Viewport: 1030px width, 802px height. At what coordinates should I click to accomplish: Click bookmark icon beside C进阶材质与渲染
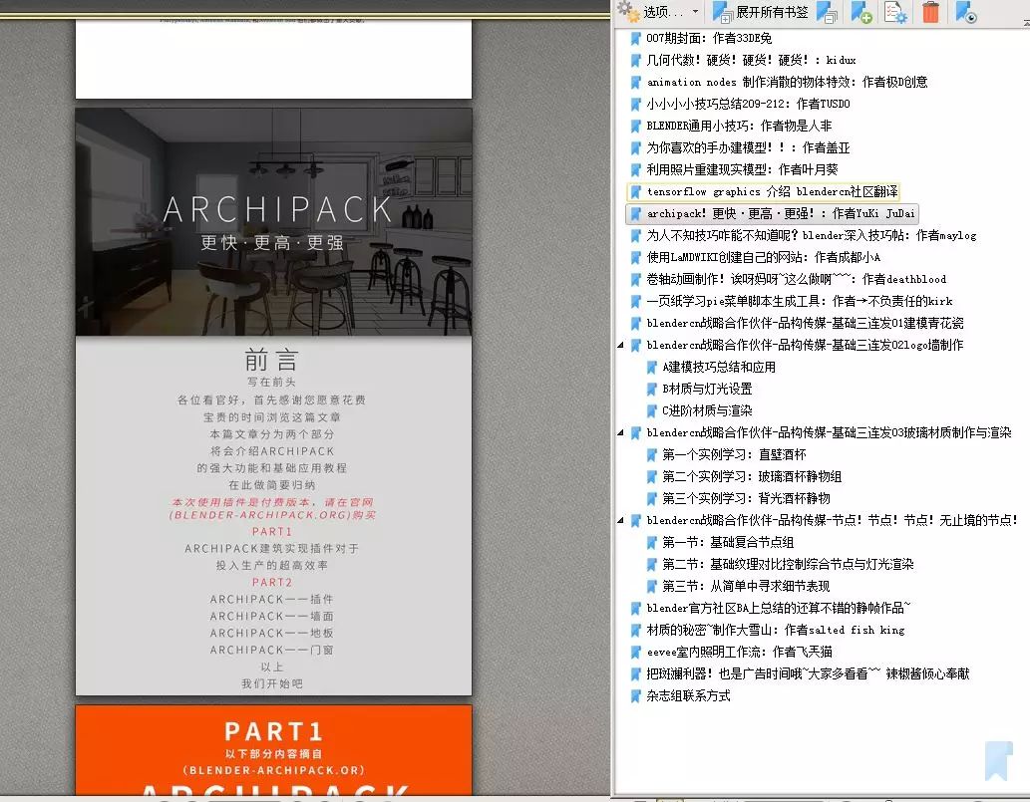651,410
